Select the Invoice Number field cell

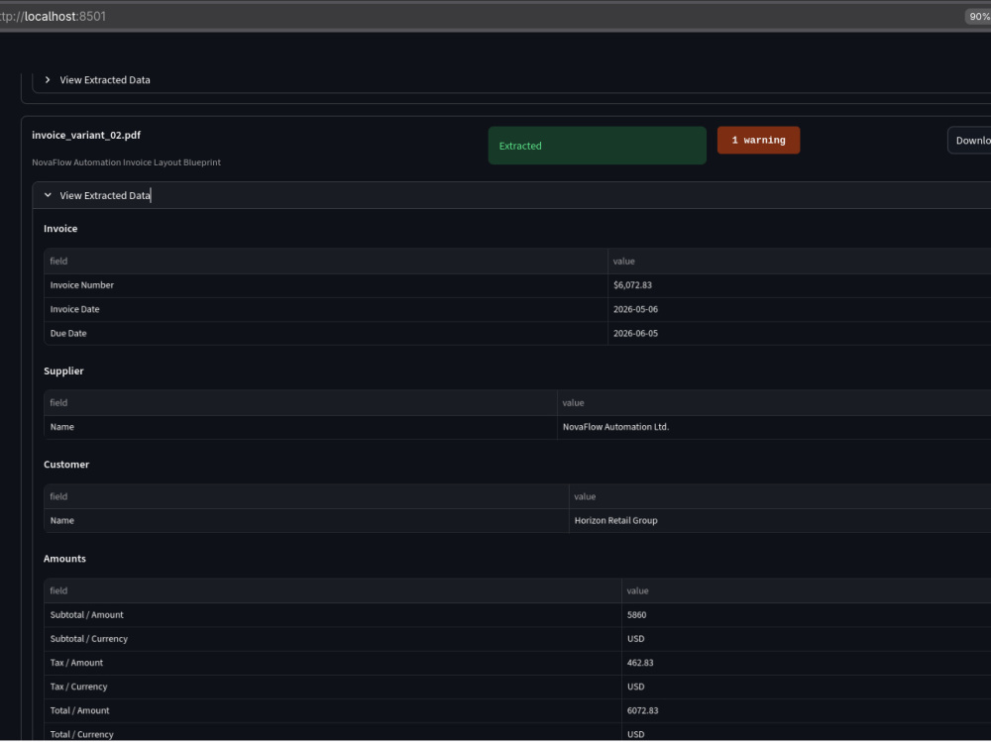tap(325, 285)
